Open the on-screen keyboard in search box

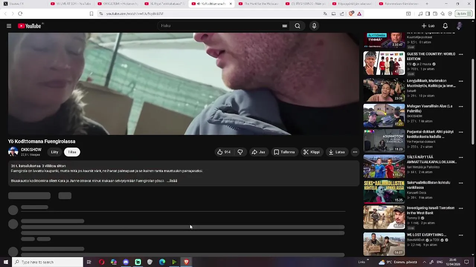pos(284,26)
